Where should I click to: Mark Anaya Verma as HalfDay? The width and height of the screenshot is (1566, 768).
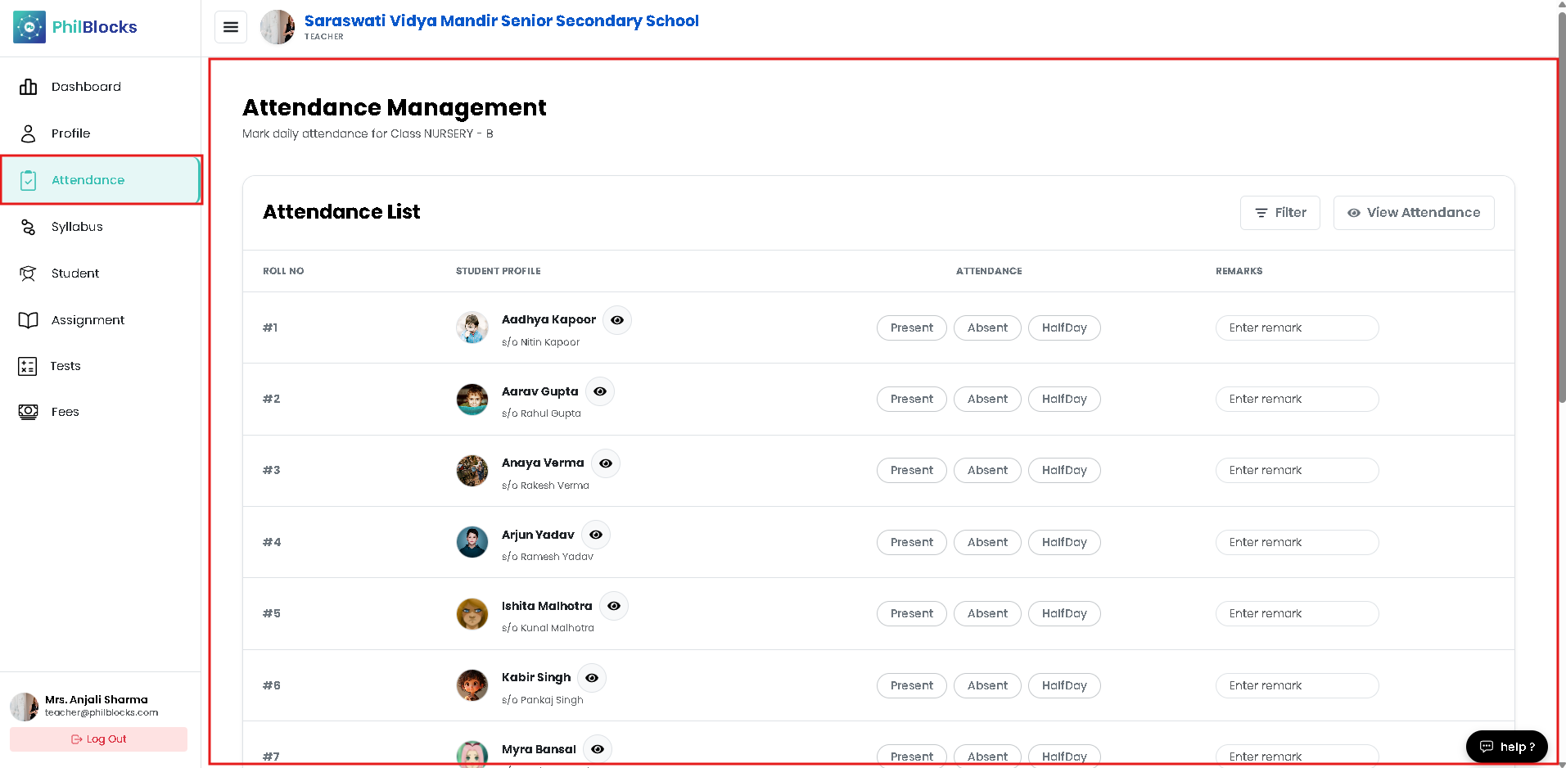point(1064,470)
